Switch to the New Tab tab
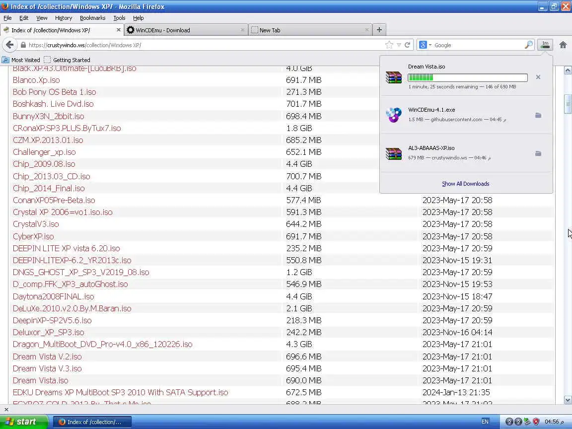The height and width of the screenshot is (429, 572). pos(310,30)
